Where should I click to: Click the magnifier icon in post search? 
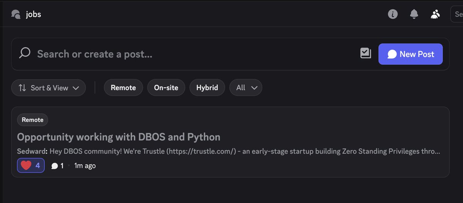tap(25, 53)
